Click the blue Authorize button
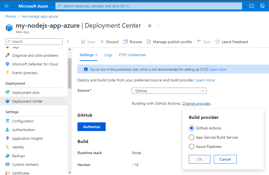The image size is (269, 175). [x=91, y=127]
